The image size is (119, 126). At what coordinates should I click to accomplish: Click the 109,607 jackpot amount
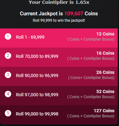tap(74, 14)
